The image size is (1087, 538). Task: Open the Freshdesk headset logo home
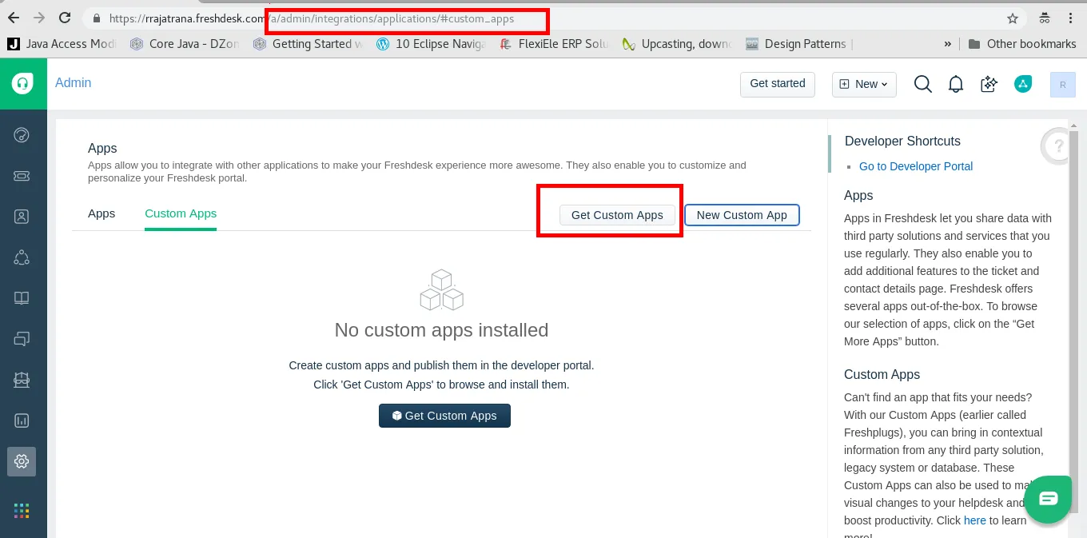click(x=22, y=83)
